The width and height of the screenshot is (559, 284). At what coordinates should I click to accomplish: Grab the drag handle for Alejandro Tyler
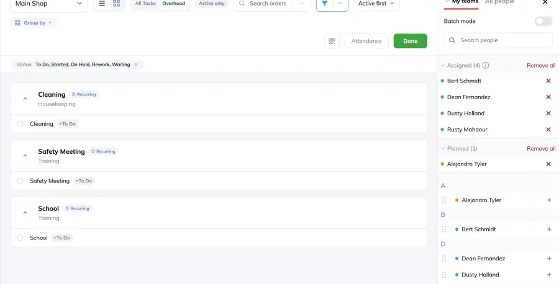click(444, 200)
